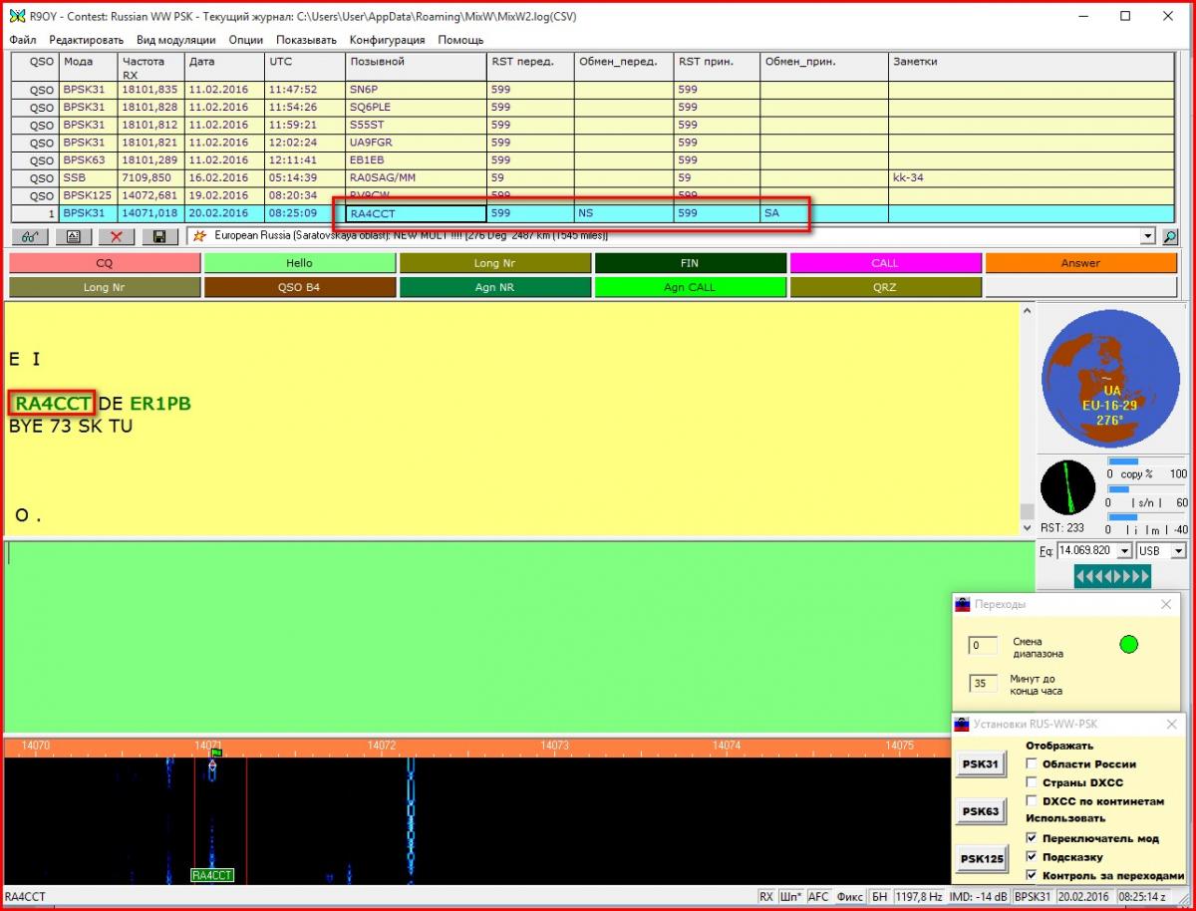
Task: Open the Конфигурация menu
Action: click(387, 40)
